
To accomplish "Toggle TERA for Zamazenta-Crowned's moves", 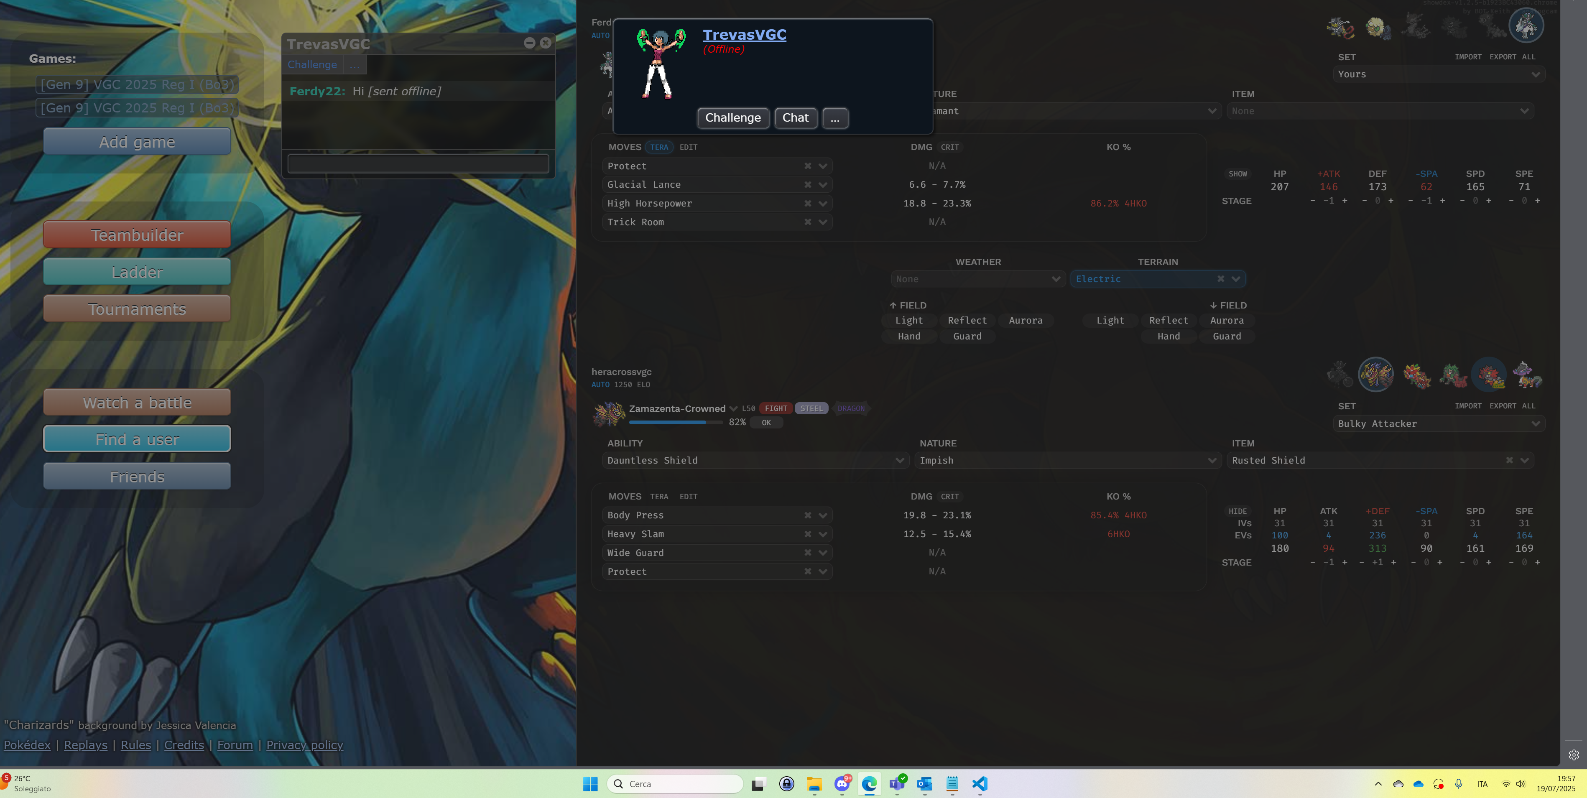I will (x=658, y=497).
